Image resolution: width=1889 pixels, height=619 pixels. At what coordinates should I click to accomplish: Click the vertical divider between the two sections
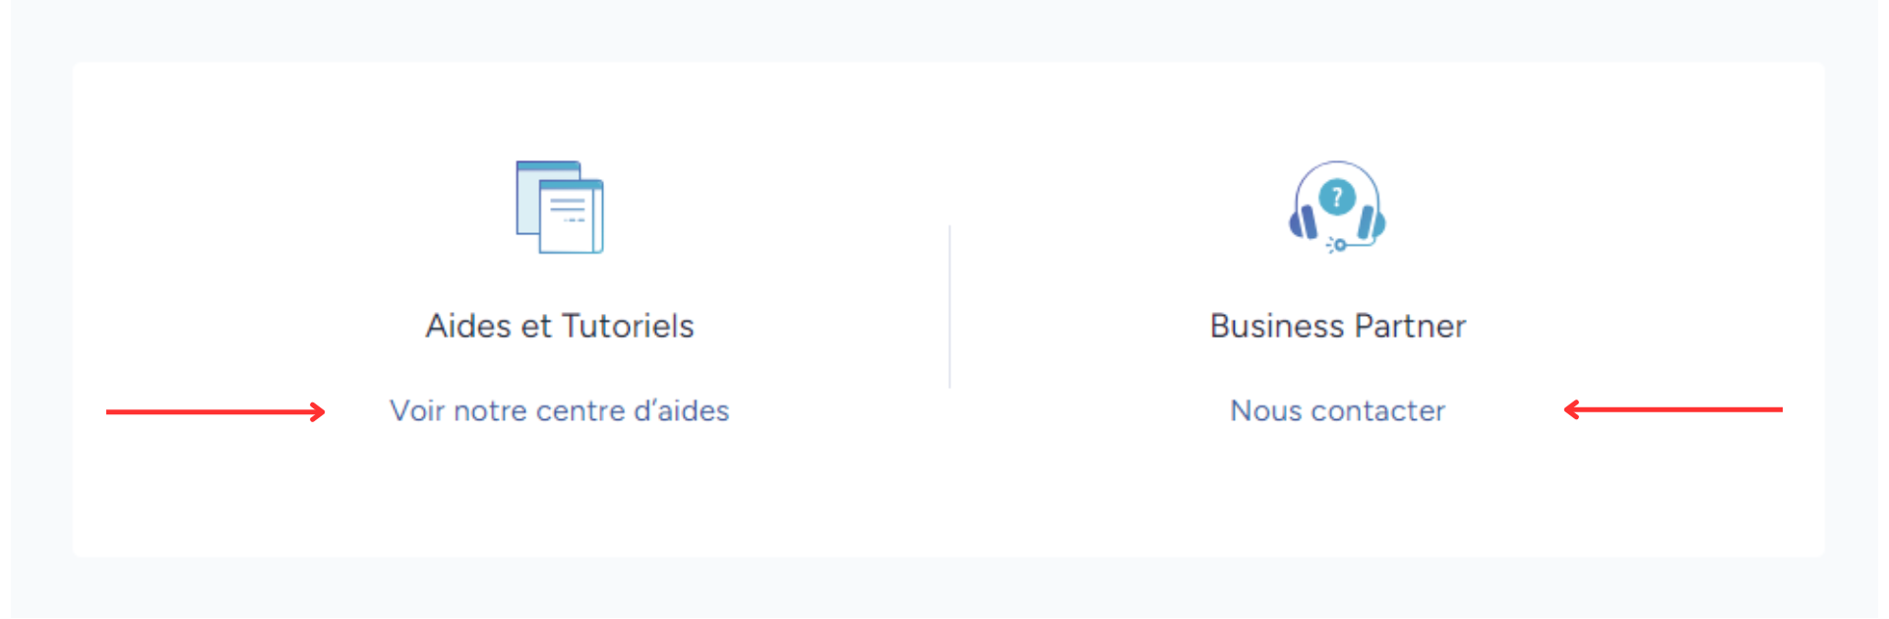[949, 306]
